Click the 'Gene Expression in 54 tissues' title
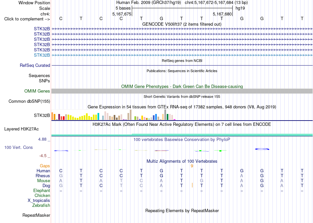This screenshot has width=313, height=223. click(182, 107)
